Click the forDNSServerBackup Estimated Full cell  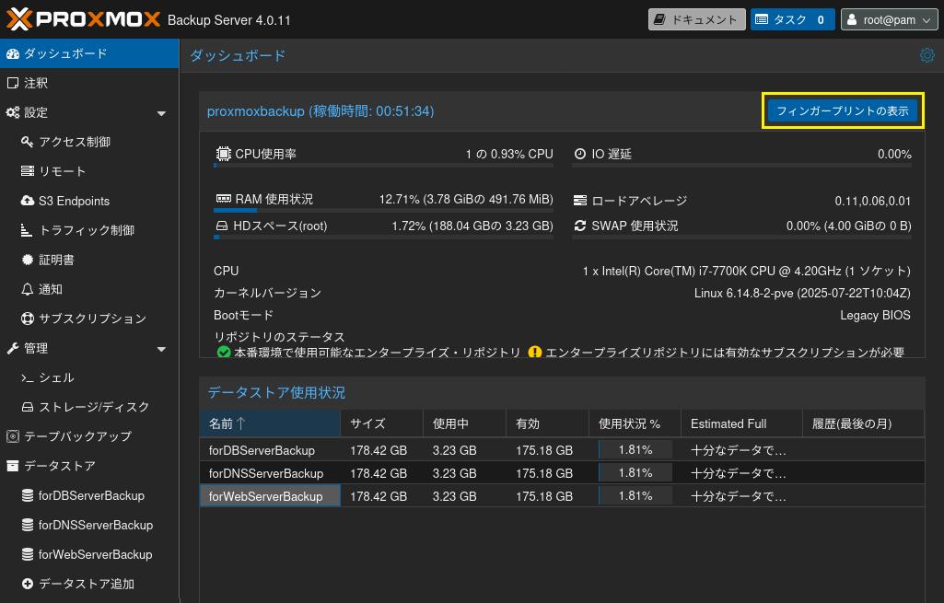pyautogui.click(x=741, y=473)
